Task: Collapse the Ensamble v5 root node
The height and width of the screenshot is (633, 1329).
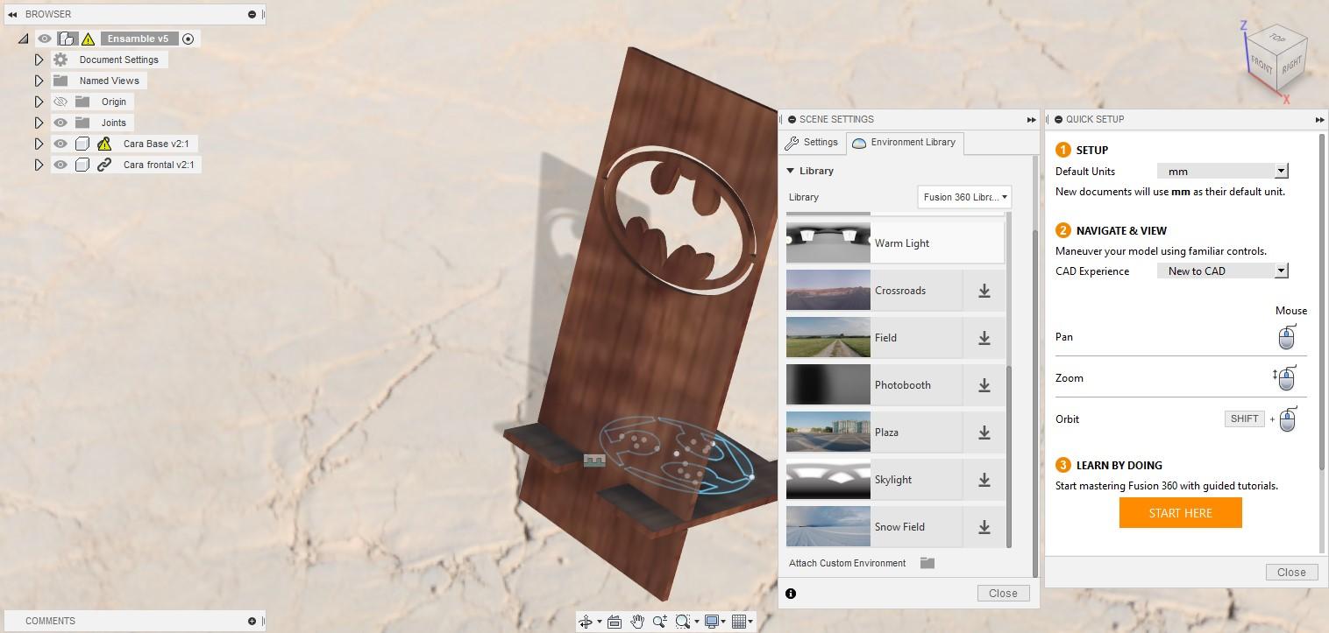Action: (x=24, y=39)
